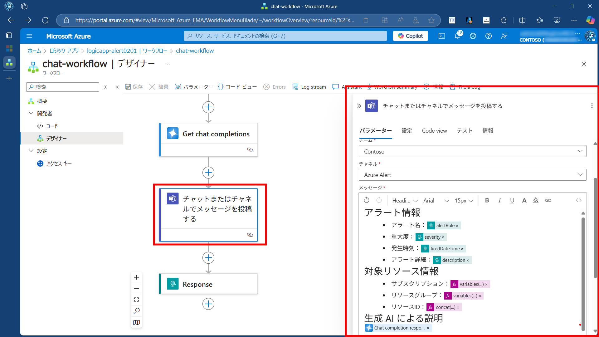
Task: Click the zoom in canvas button
Action: click(136, 277)
